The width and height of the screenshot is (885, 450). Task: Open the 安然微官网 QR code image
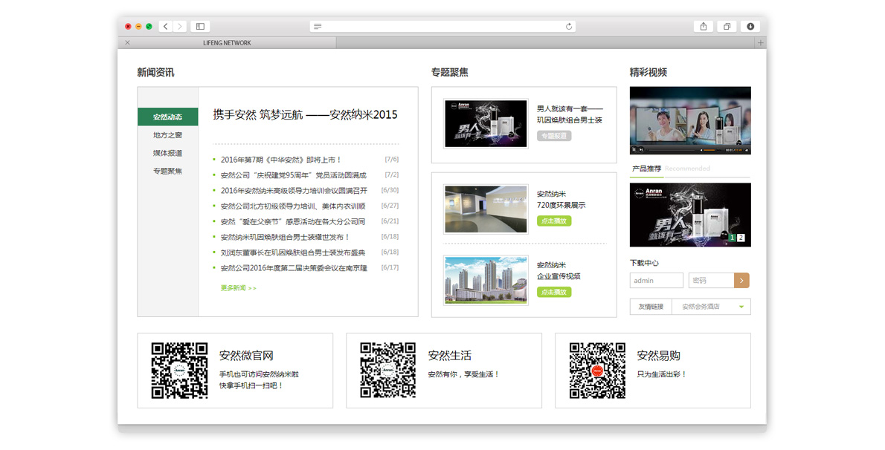click(179, 371)
